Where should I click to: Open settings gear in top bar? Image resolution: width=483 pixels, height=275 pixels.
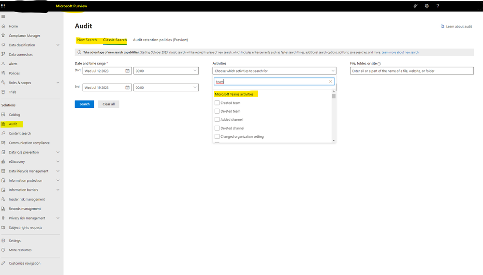(426, 5)
